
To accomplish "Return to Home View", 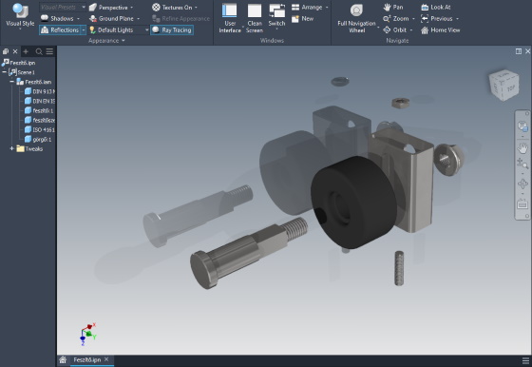I will (441, 30).
